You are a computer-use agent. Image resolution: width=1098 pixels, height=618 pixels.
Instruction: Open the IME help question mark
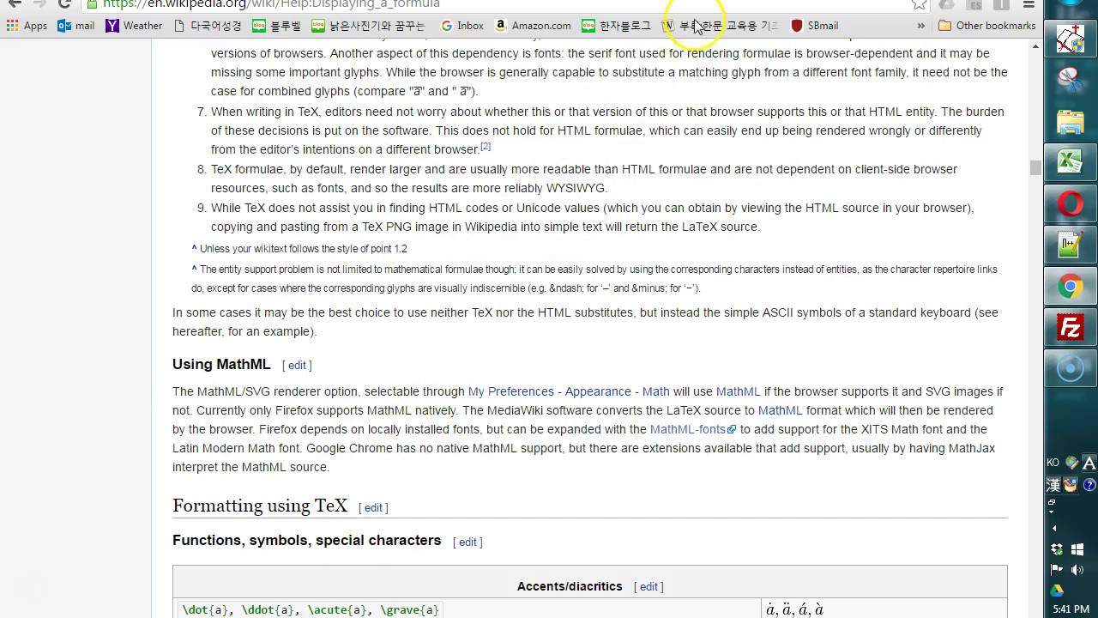tap(1089, 485)
